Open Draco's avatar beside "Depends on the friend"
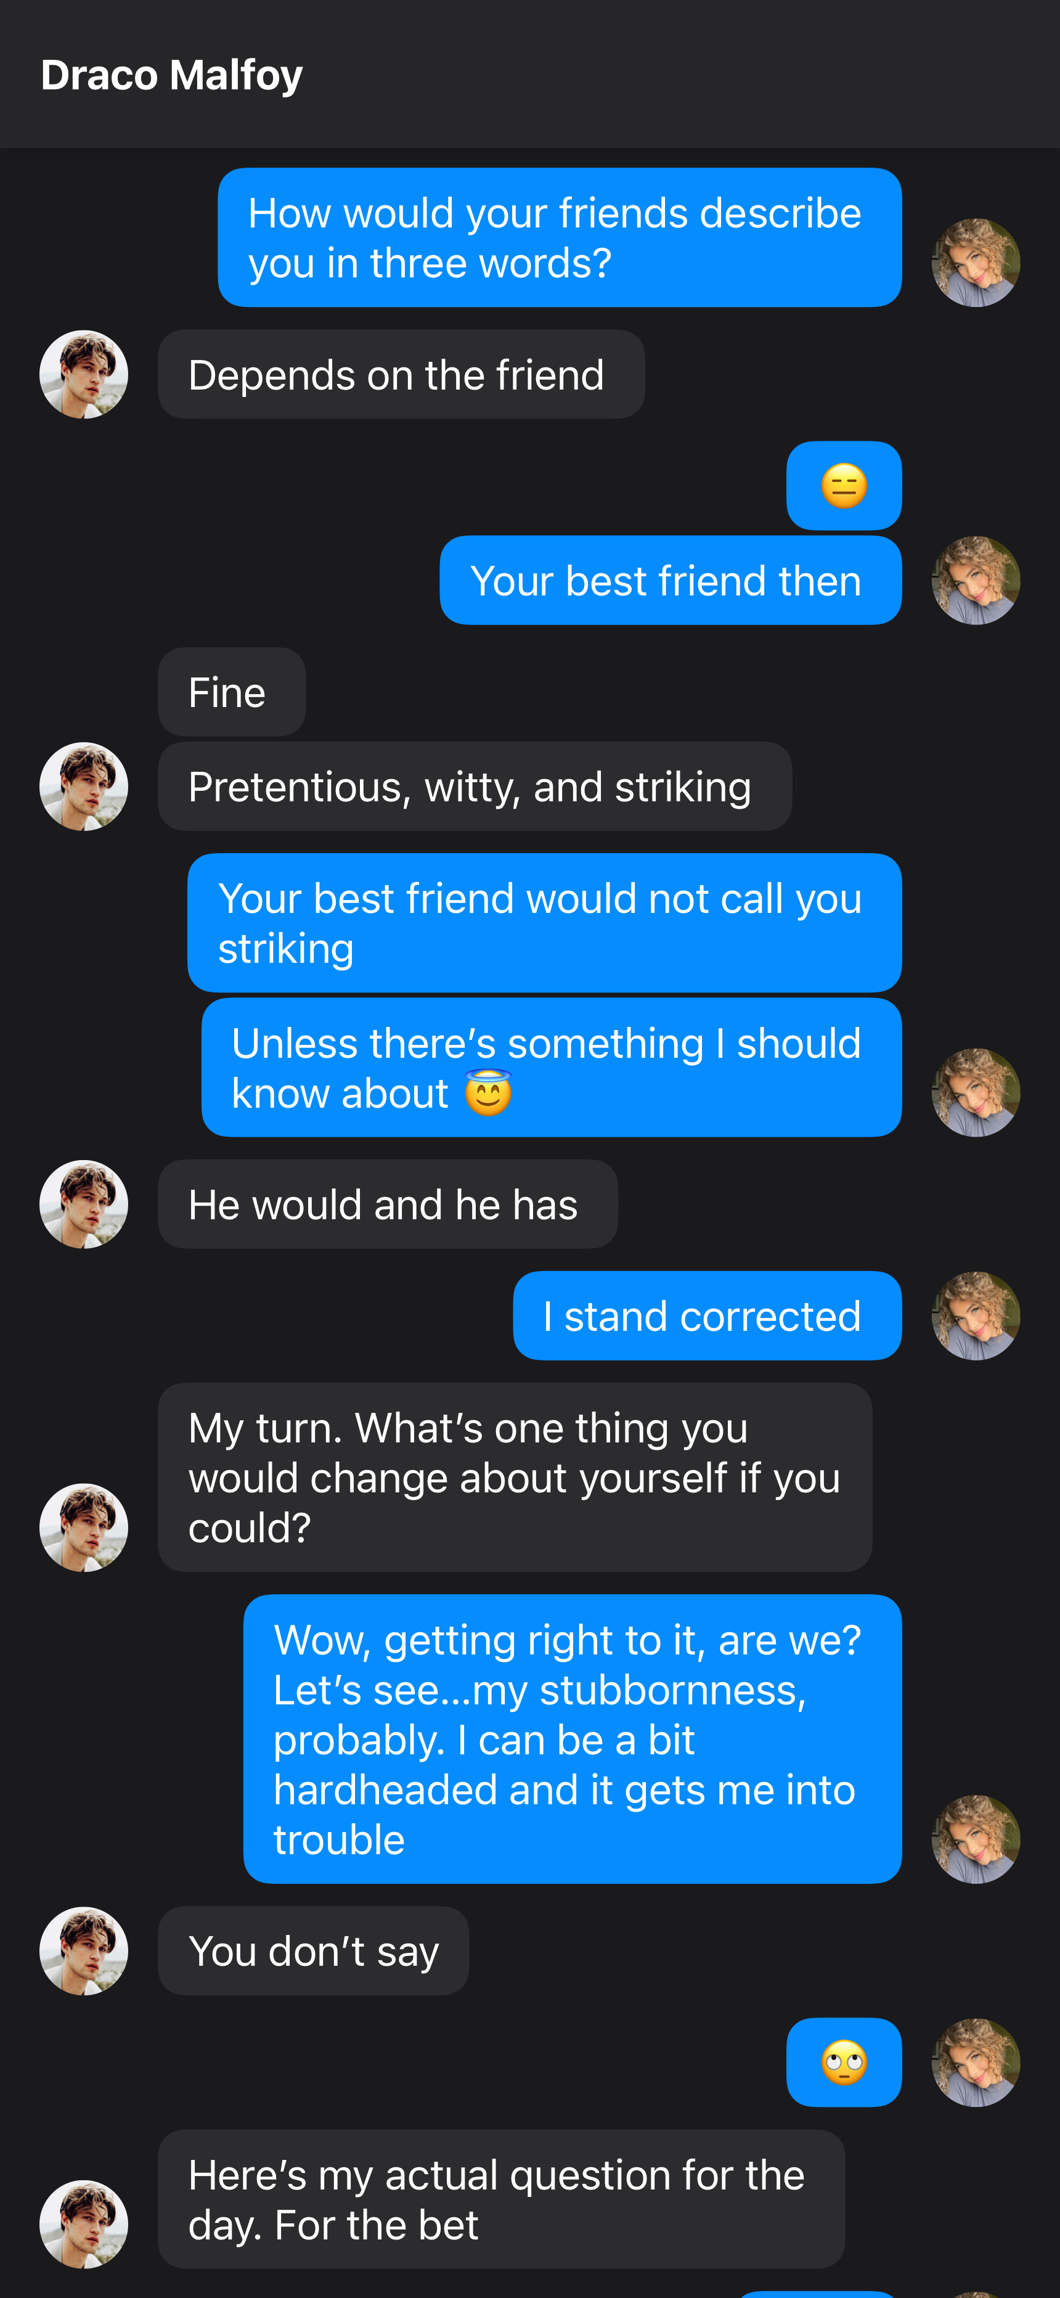The width and height of the screenshot is (1060, 2298). 84,375
